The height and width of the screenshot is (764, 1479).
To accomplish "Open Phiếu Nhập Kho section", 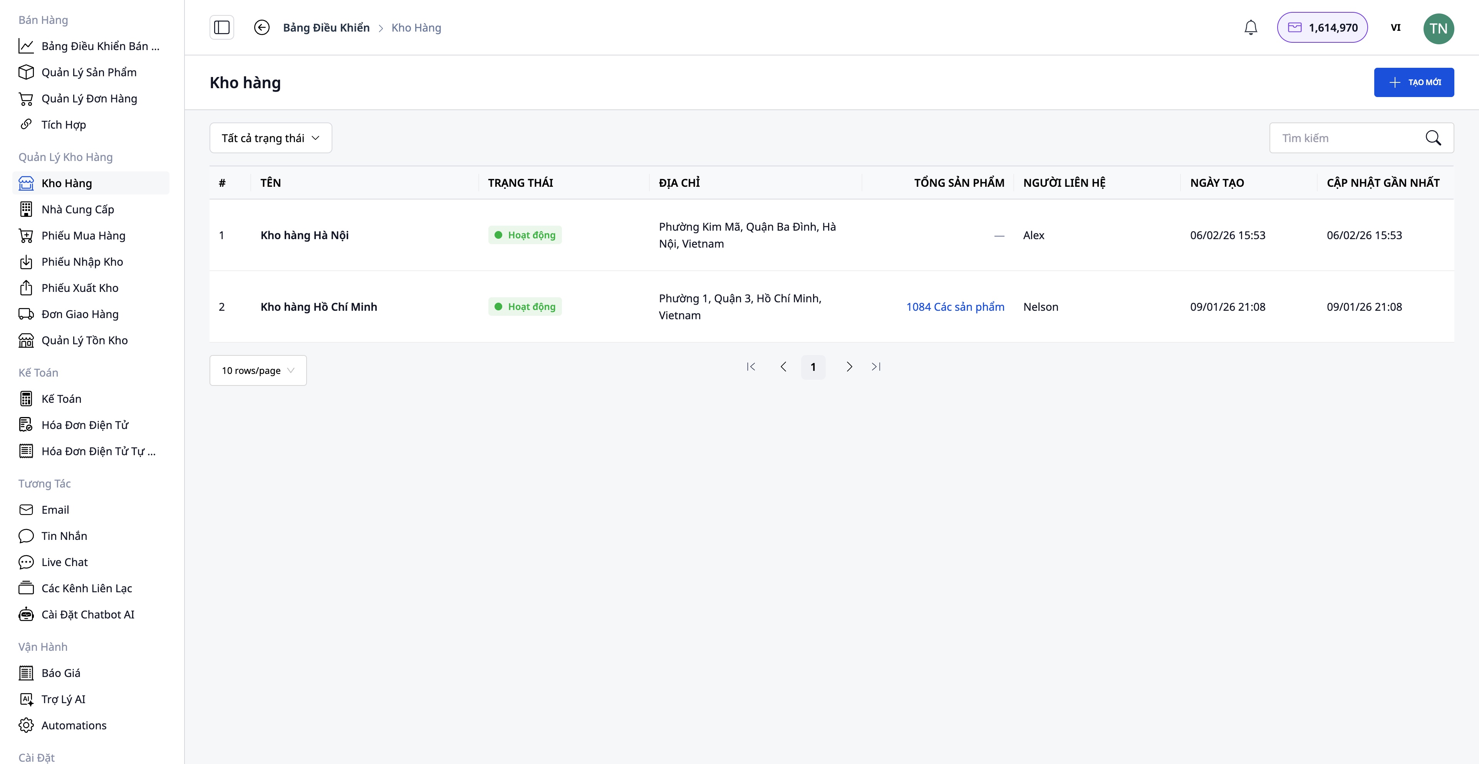I will pos(82,261).
